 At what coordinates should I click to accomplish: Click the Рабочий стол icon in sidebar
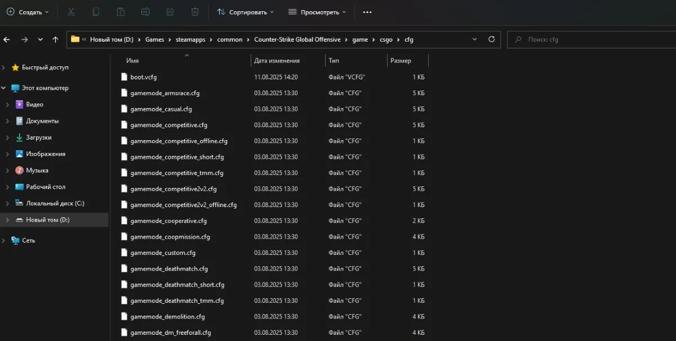(19, 187)
